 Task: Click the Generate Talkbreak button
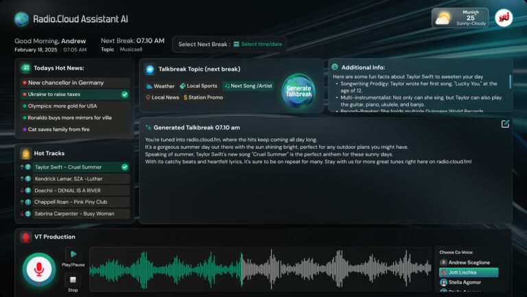tap(298, 91)
